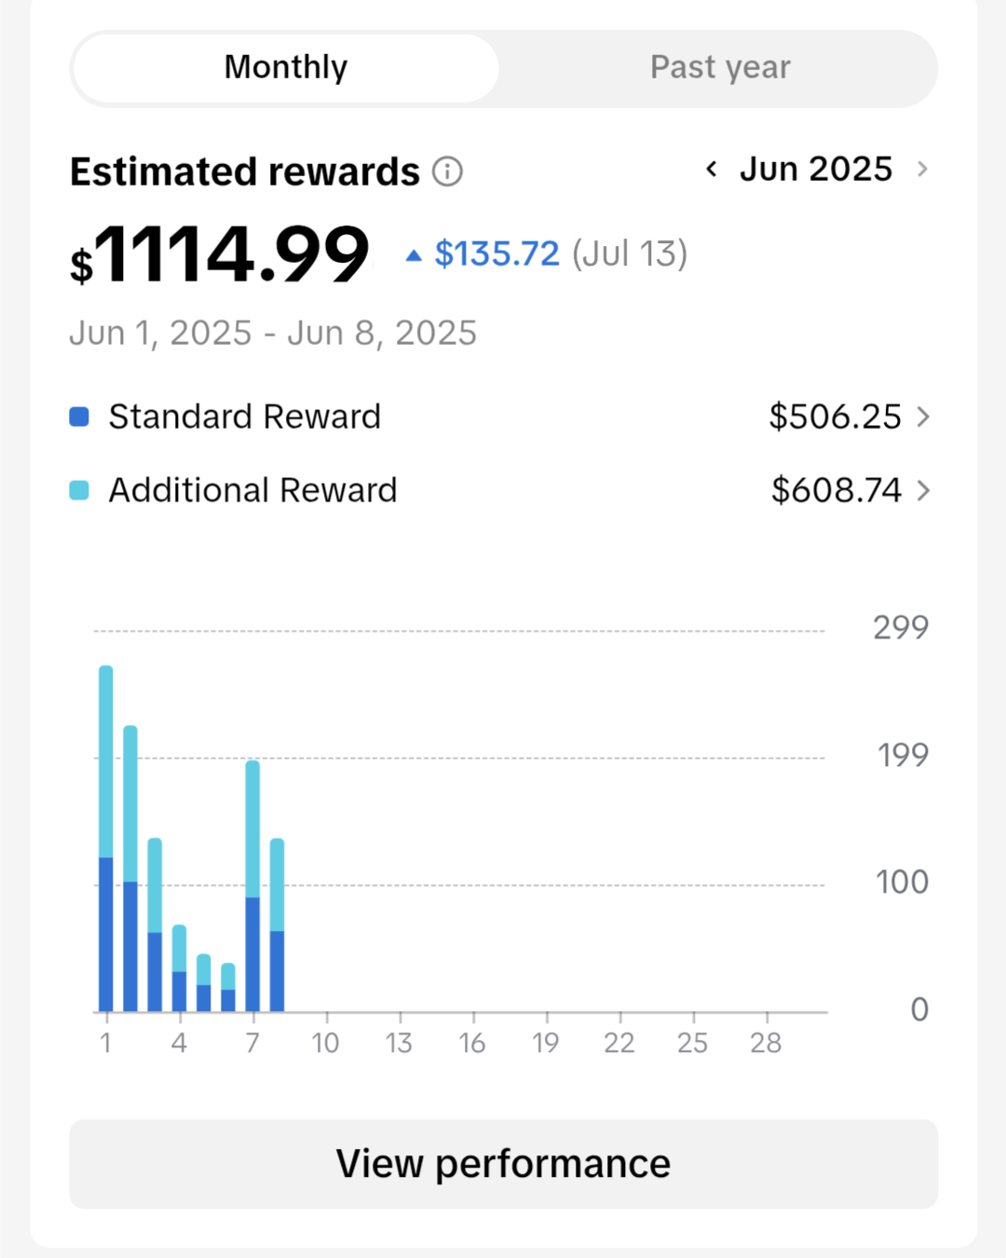Click the $135.72 change amount link

point(497,253)
